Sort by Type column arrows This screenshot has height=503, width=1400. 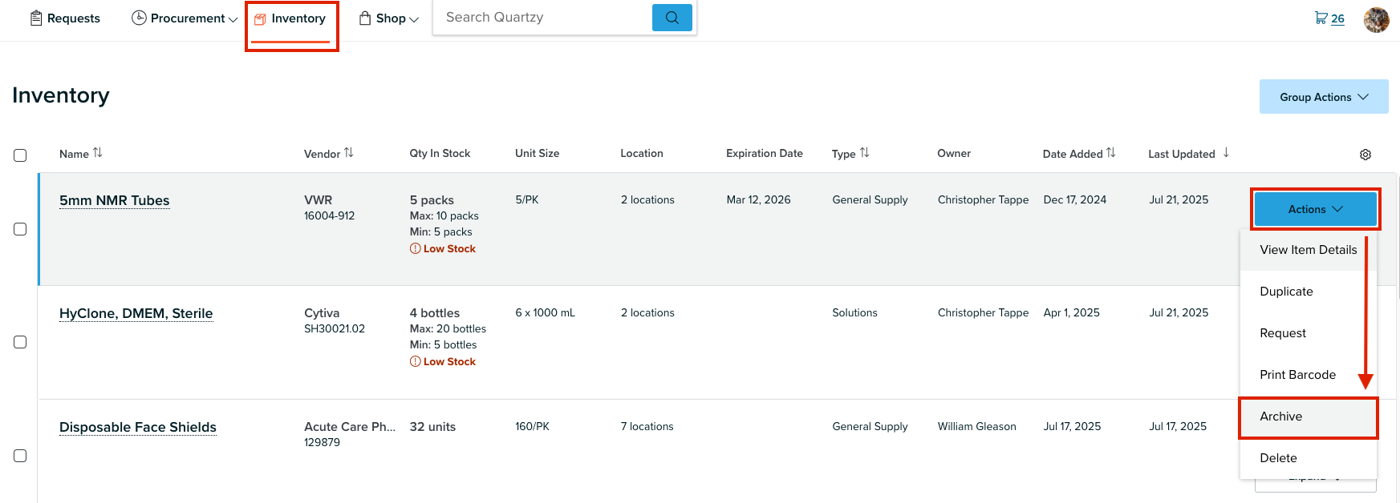tap(864, 153)
